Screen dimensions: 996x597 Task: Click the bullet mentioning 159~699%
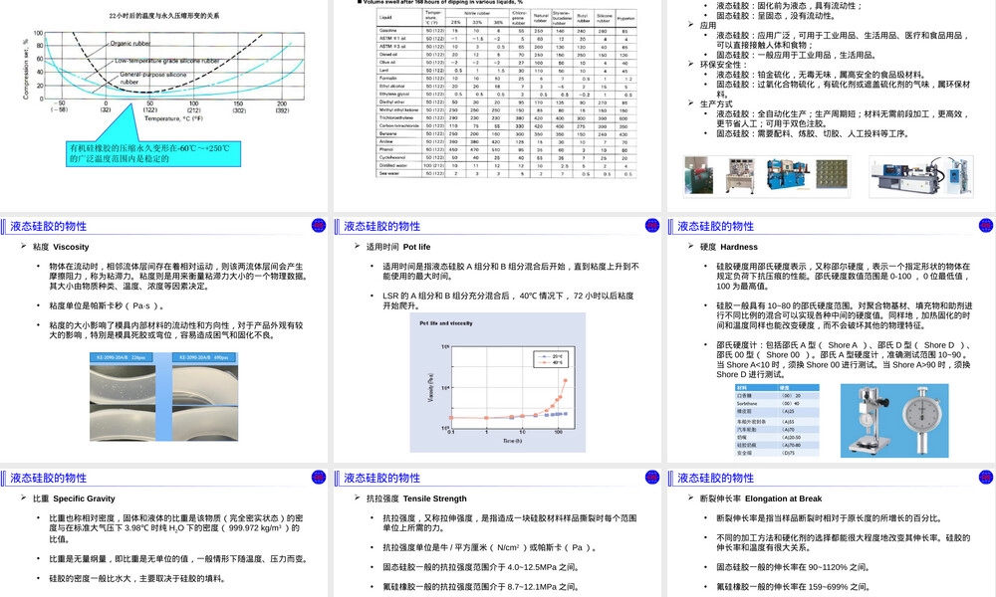793,587
